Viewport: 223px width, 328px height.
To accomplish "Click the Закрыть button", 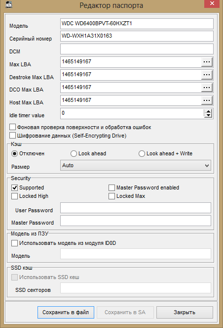I will [185, 312].
